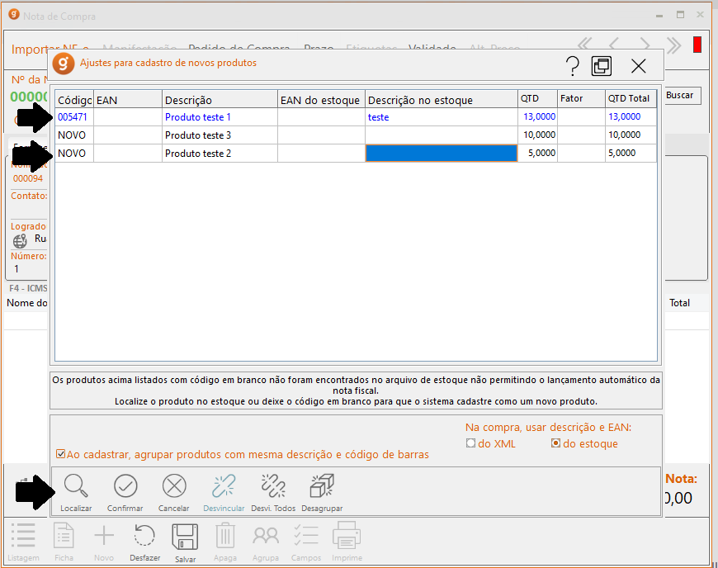The height and width of the screenshot is (568, 718).
Task: Click the Apaga trash icon
Action: tap(225, 535)
